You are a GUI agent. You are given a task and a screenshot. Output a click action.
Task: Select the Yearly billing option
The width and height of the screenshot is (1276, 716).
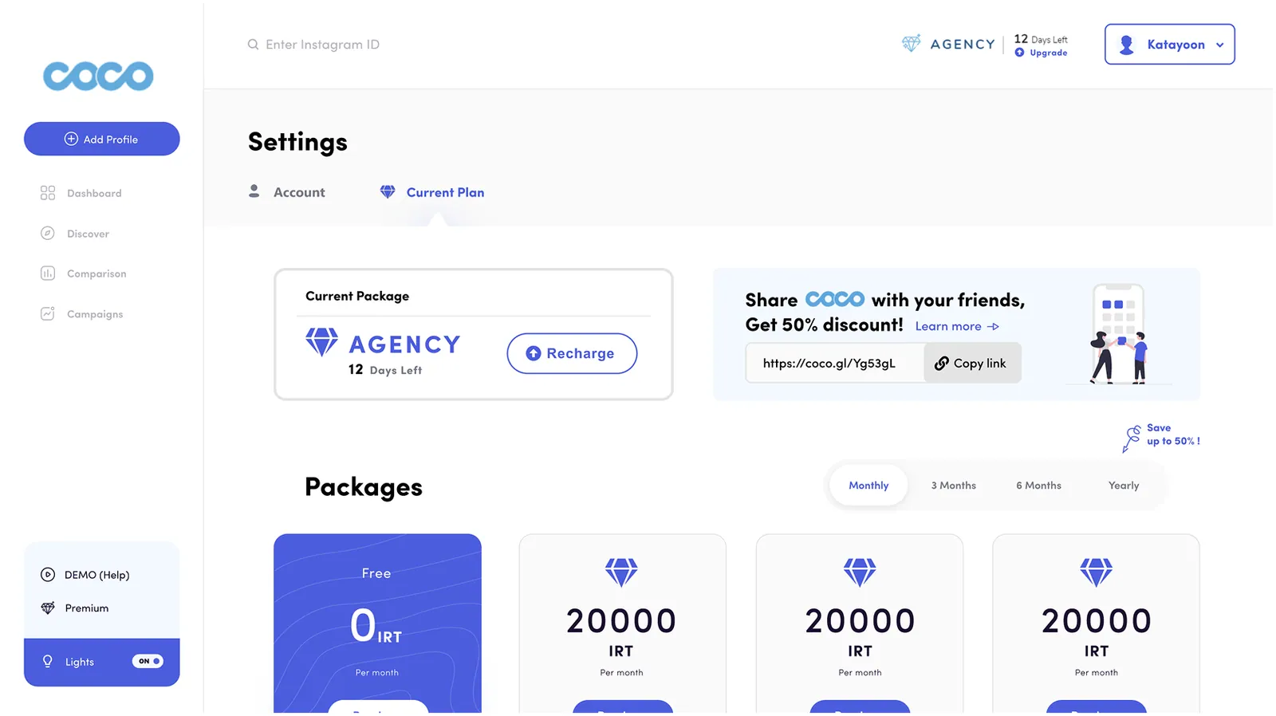(1124, 486)
